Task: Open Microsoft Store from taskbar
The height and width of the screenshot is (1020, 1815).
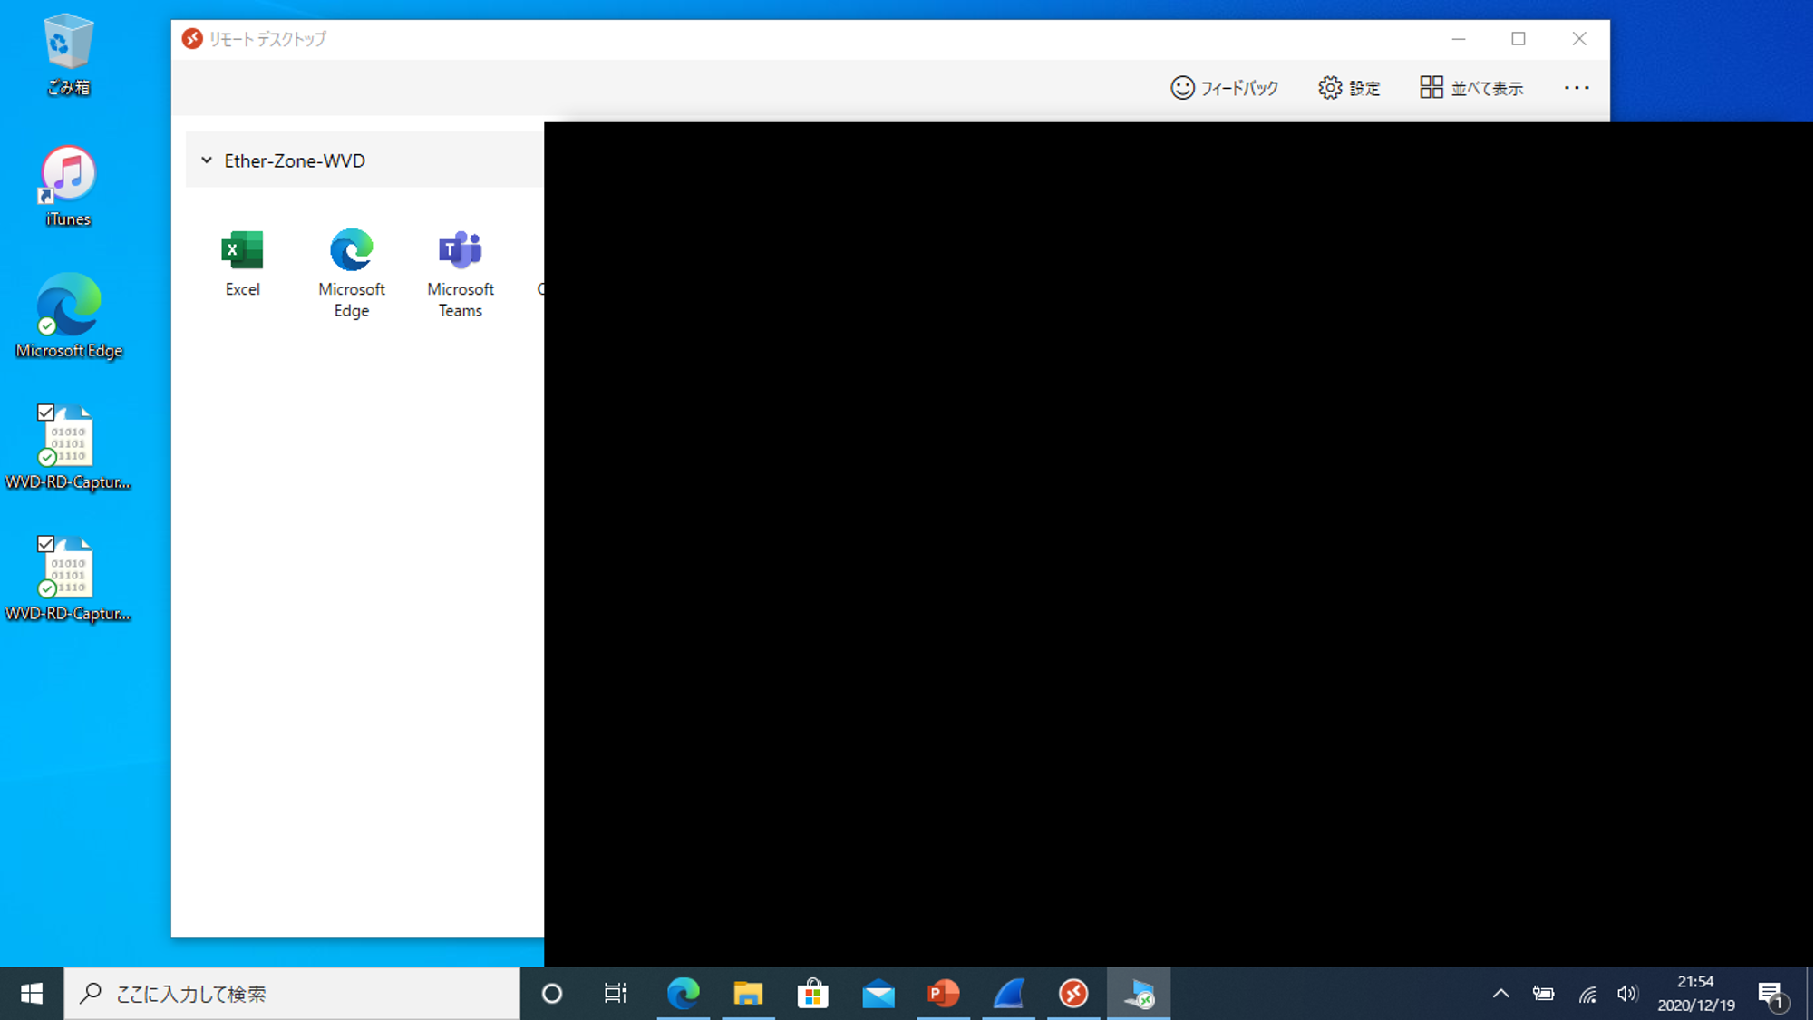Action: pyautogui.click(x=813, y=994)
